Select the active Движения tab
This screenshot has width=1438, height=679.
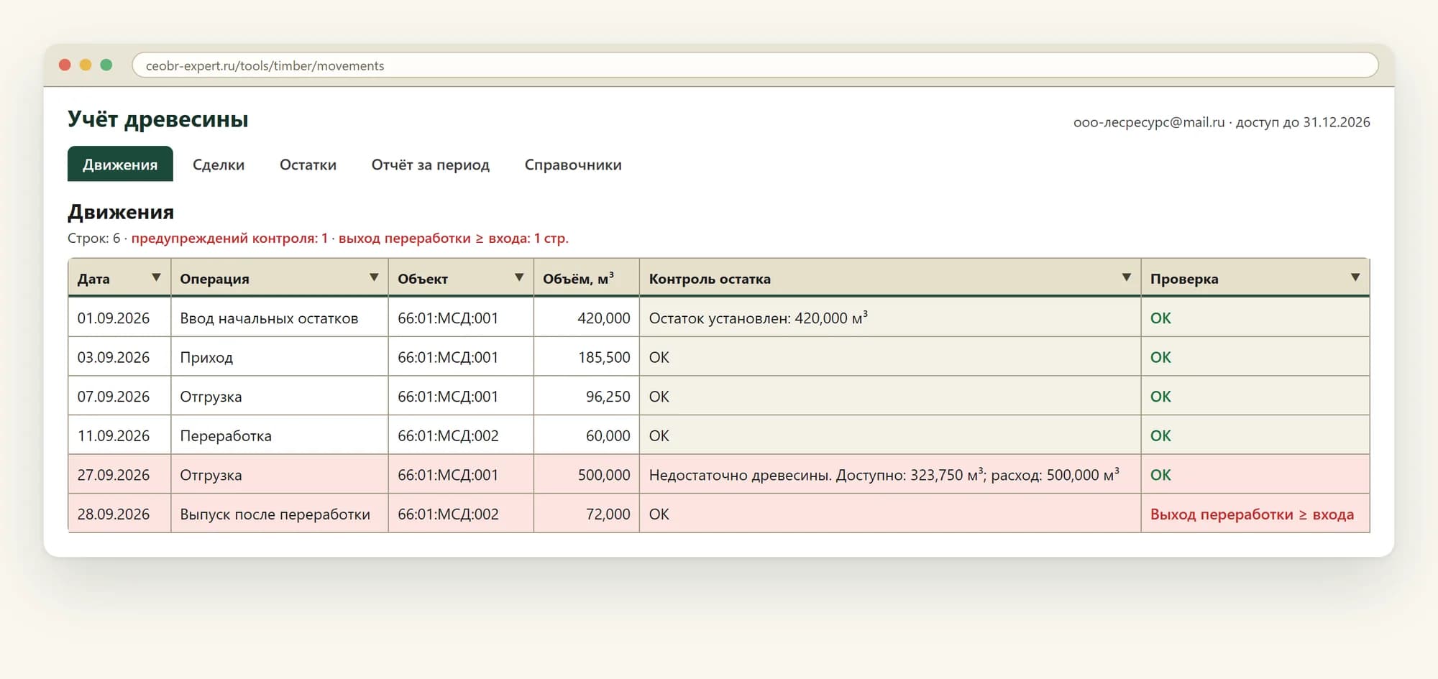tap(120, 165)
